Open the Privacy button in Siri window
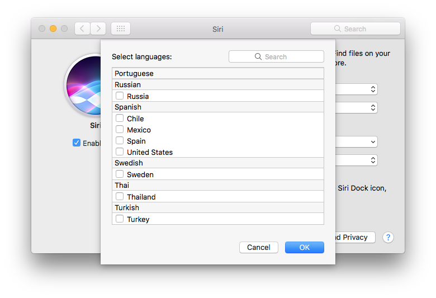The height and width of the screenshot is (298, 436). 356,238
